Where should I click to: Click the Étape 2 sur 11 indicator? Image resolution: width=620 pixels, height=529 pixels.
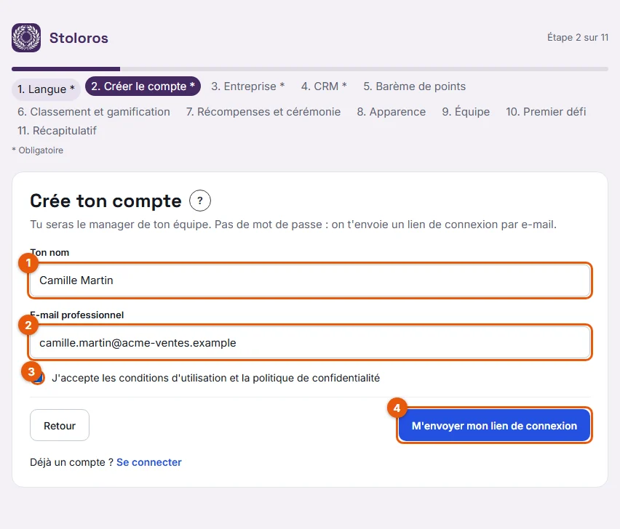578,38
